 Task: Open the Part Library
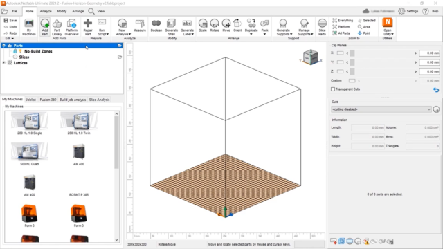point(57,27)
